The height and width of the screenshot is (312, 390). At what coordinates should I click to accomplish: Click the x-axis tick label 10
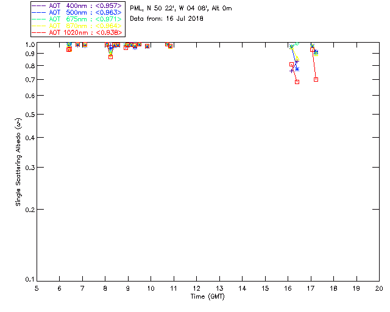151,289
